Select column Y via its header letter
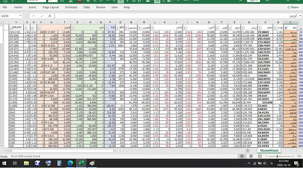Viewport: 303px width, 169px height. 16,22
